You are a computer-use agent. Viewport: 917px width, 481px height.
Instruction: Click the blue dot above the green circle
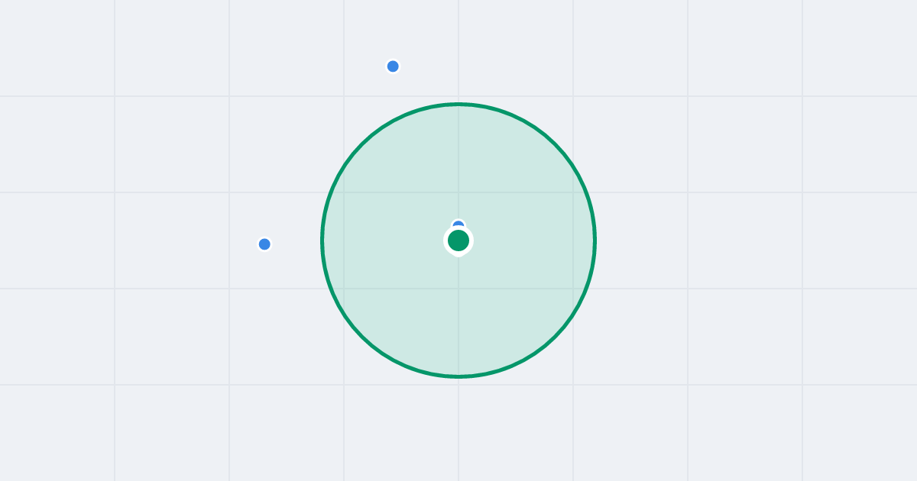393,66
